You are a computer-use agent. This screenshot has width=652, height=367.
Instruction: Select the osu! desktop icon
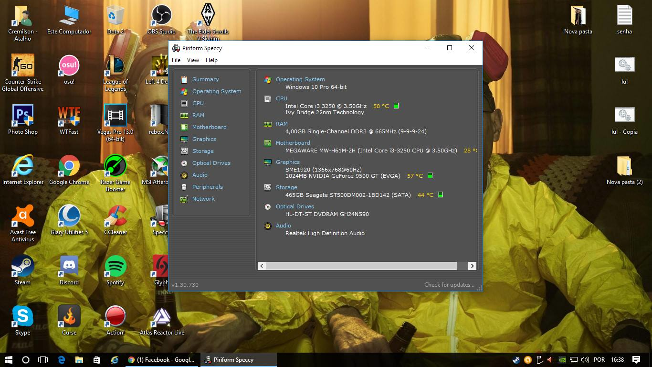(69, 70)
